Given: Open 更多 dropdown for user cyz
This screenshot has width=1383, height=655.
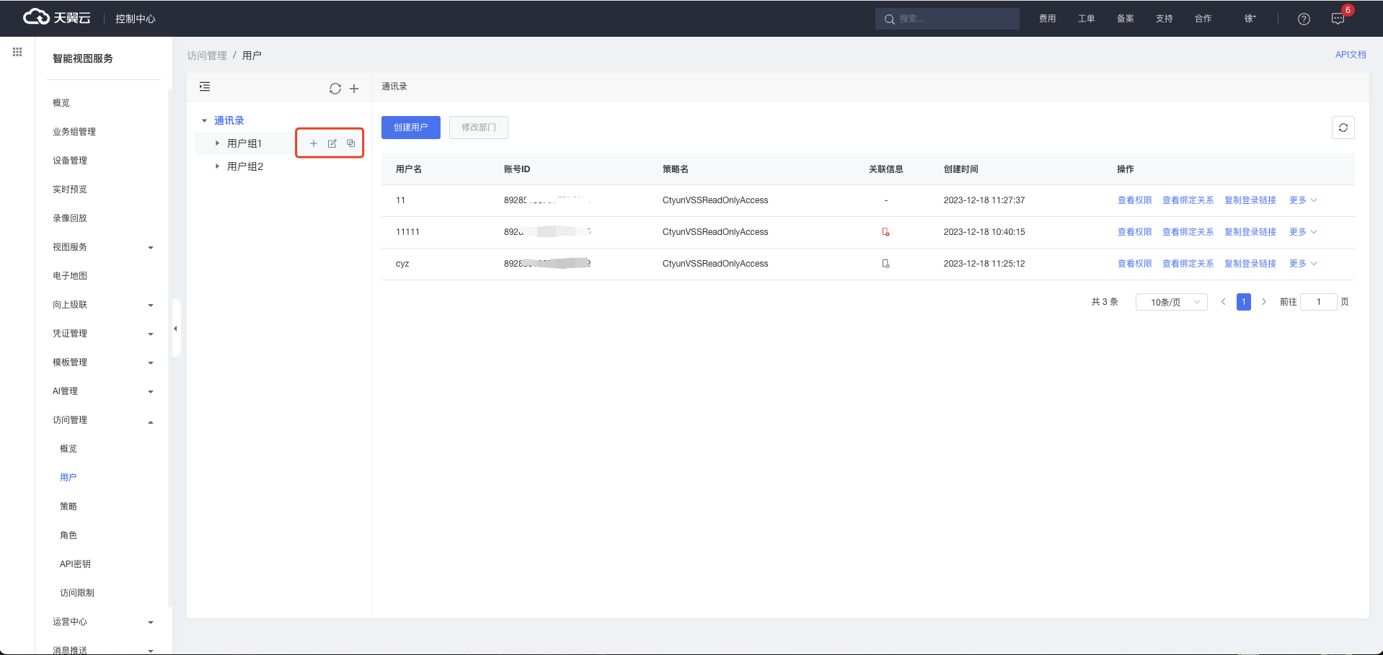Looking at the screenshot, I should pos(1302,264).
